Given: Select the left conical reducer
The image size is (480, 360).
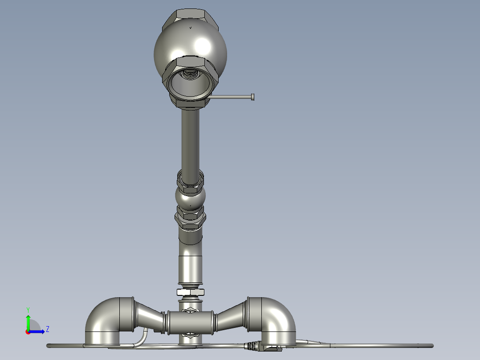Looking at the screenshot, I should (150, 316).
